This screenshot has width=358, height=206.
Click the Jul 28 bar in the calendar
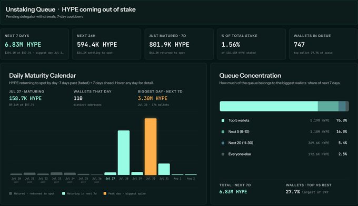coord(124,153)
